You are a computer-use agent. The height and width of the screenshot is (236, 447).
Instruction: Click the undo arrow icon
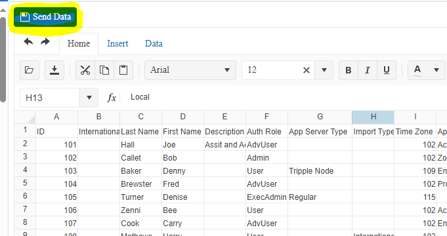click(28, 41)
